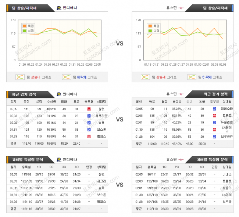This screenshot has width=239, height=217.
Task: Click the Indiana Pacers logo above the trend chart
Action: [x=59, y=8]
